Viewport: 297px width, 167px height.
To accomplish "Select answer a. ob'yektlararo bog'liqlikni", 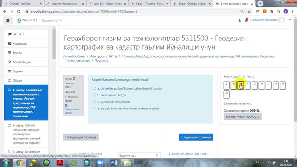I will coord(95,88).
